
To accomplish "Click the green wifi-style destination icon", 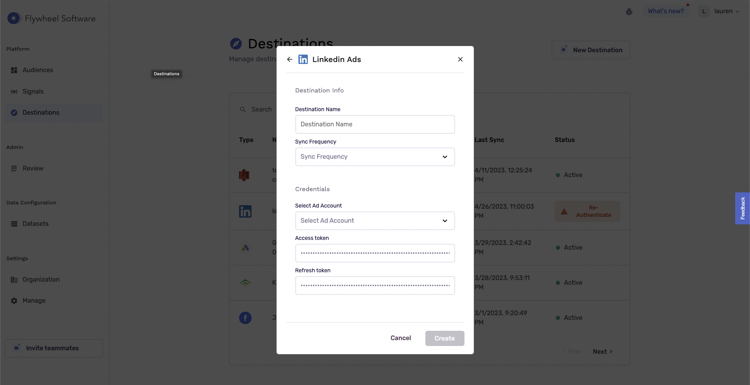I will click(x=245, y=283).
